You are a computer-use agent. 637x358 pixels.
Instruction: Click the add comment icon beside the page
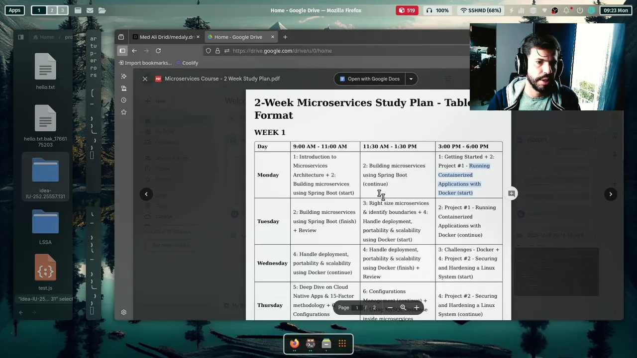click(511, 193)
